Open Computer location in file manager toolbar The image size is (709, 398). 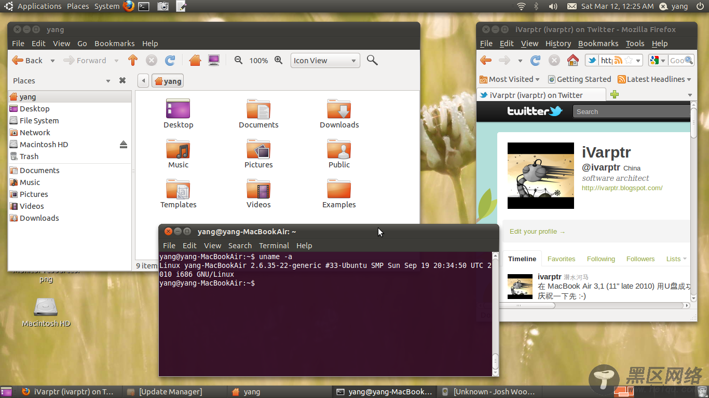(x=214, y=61)
